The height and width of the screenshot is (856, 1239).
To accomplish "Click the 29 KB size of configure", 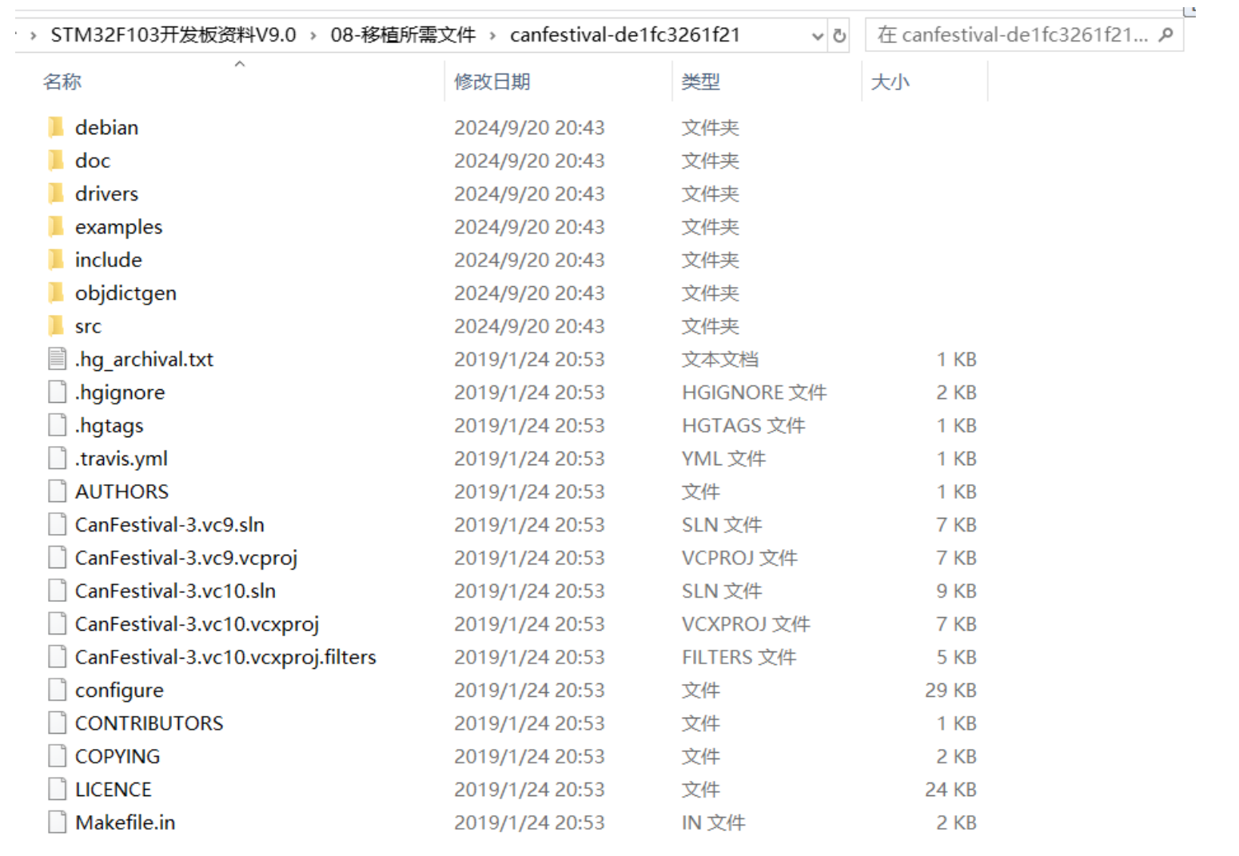I will pyautogui.click(x=951, y=691).
